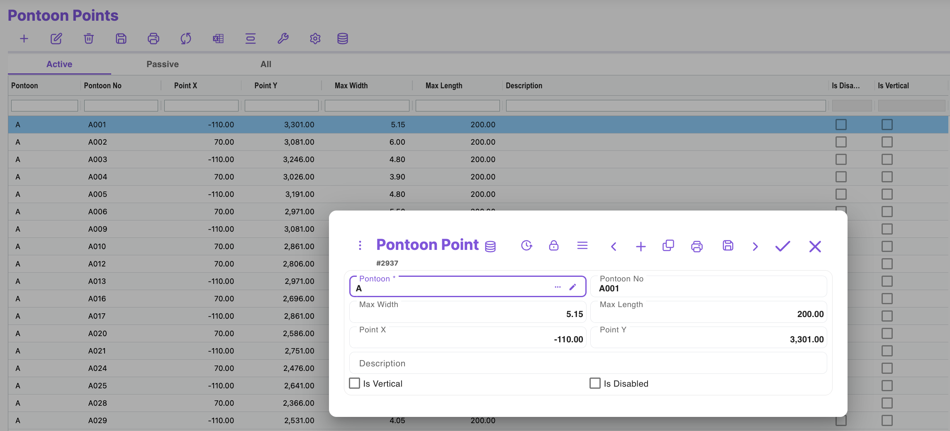Click the lock icon in Pontoon Point dialog
Viewport: 950px width, 431px height.
(553, 246)
